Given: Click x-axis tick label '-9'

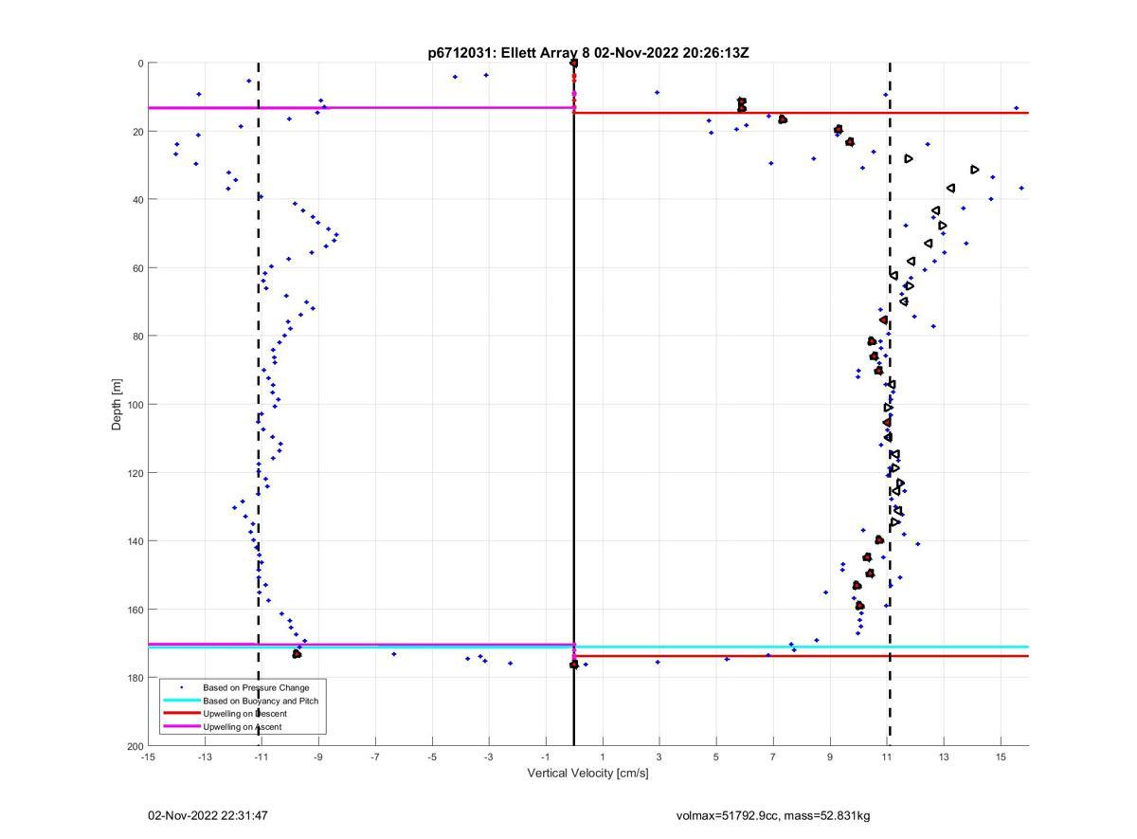Looking at the screenshot, I should point(318,757).
